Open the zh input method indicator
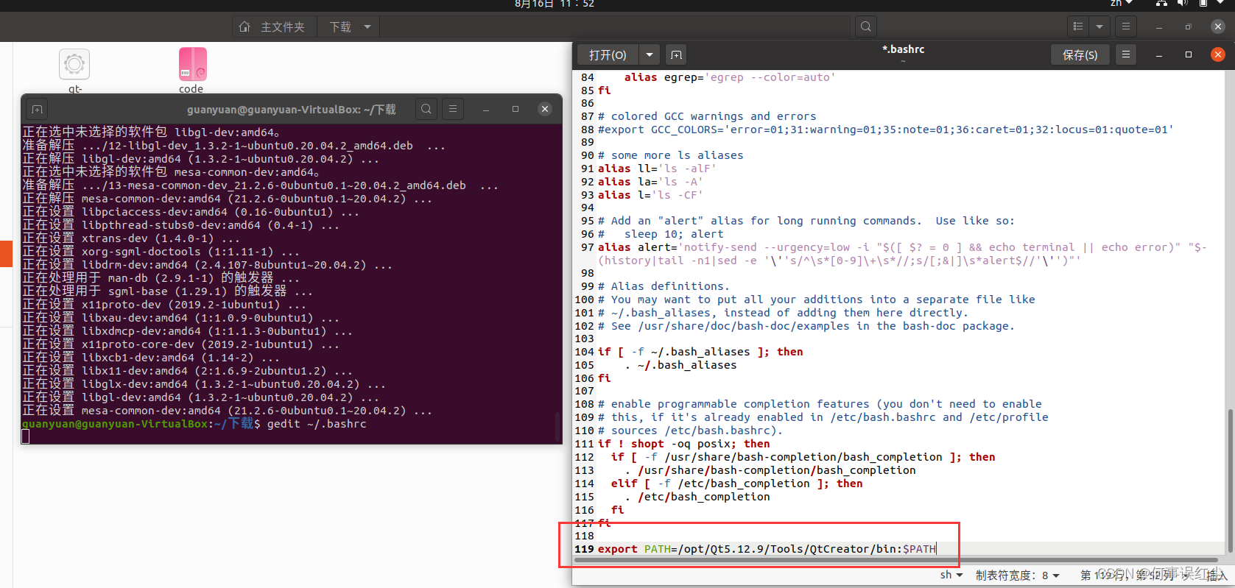Viewport: 1235px width, 588px height. (x=1121, y=4)
